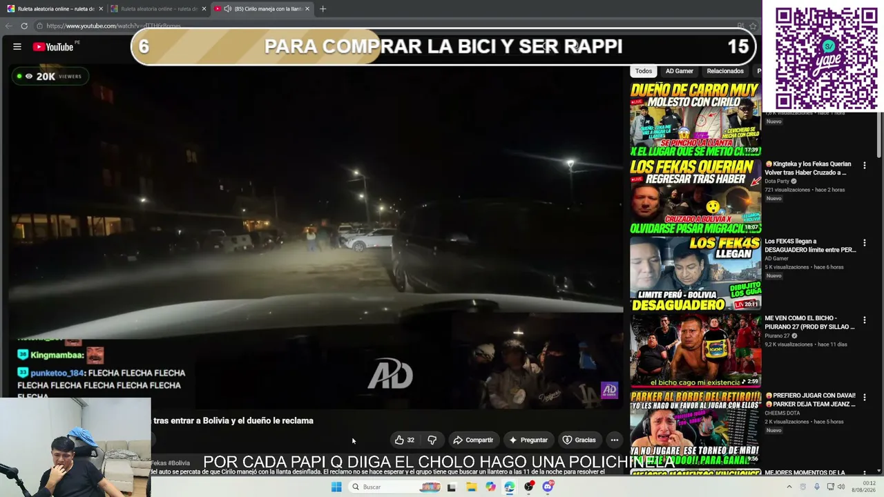Show hidden system tray icons
Screen dimensions: 884x497
(x=789, y=487)
